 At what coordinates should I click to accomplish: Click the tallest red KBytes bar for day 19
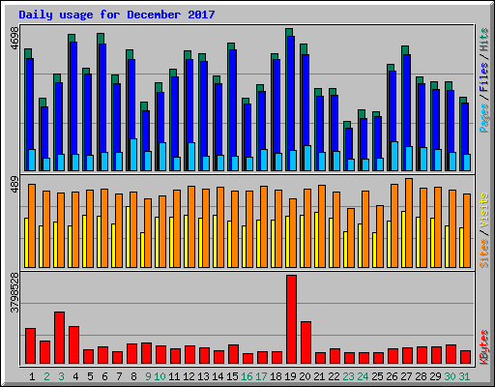291,319
